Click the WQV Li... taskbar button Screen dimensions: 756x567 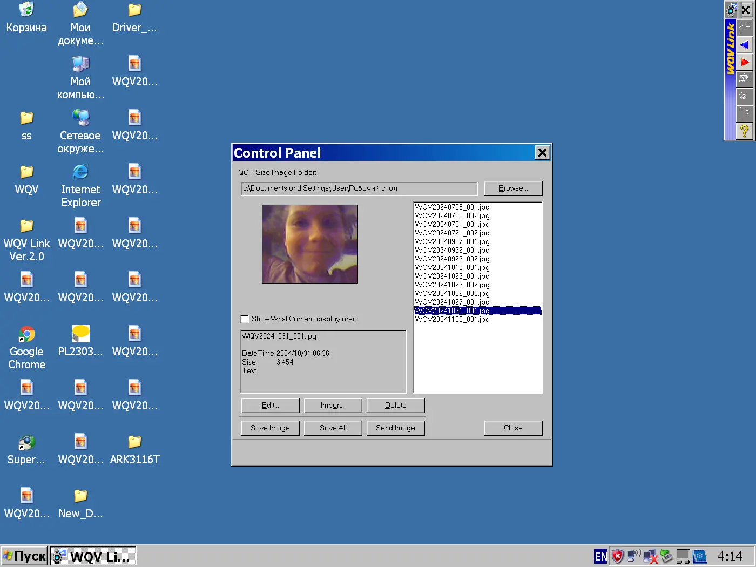[93, 556]
